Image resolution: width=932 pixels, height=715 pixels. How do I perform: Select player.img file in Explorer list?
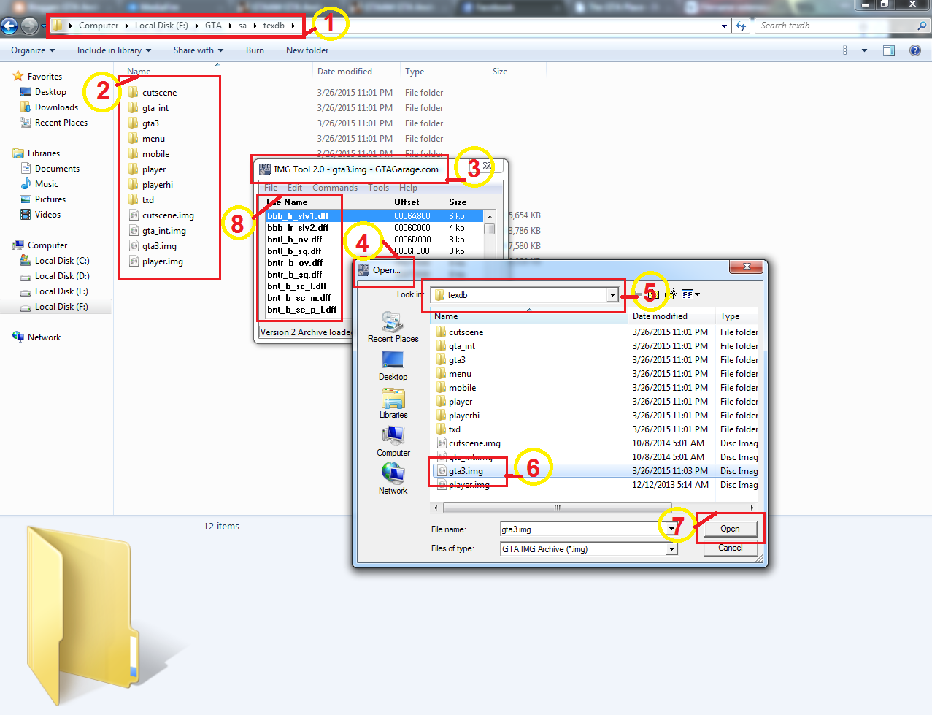[x=163, y=261]
